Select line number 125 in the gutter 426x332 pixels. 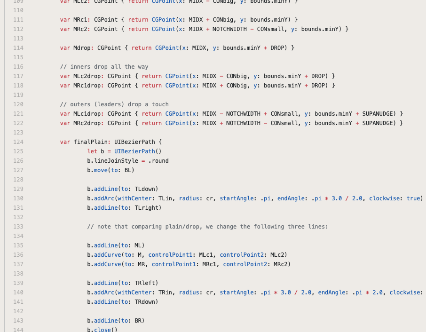click(18, 151)
